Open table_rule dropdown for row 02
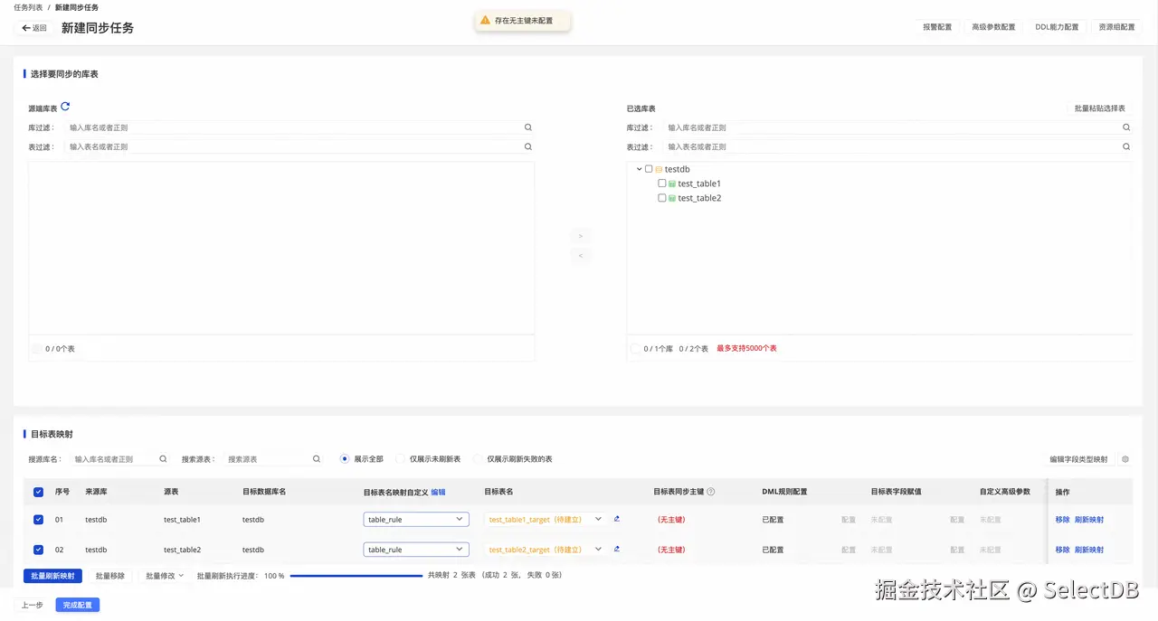1158x621 pixels. click(416, 550)
